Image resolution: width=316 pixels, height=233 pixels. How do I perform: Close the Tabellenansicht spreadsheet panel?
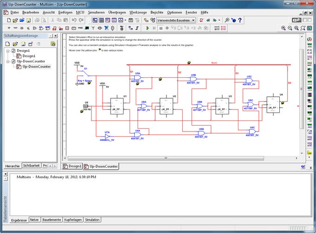(x=6, y=174)
